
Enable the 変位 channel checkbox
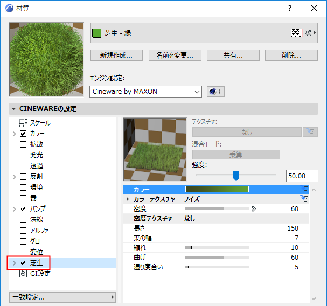click(x=23, y=252)
